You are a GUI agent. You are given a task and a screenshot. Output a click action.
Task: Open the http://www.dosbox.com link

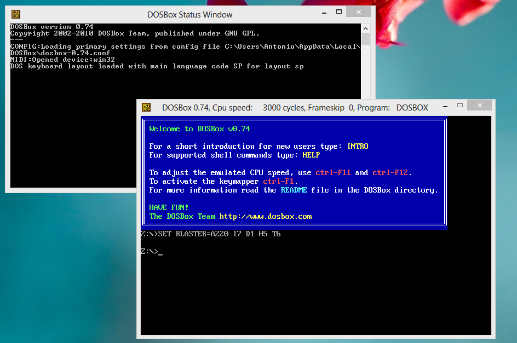click(x=266, y=216)
